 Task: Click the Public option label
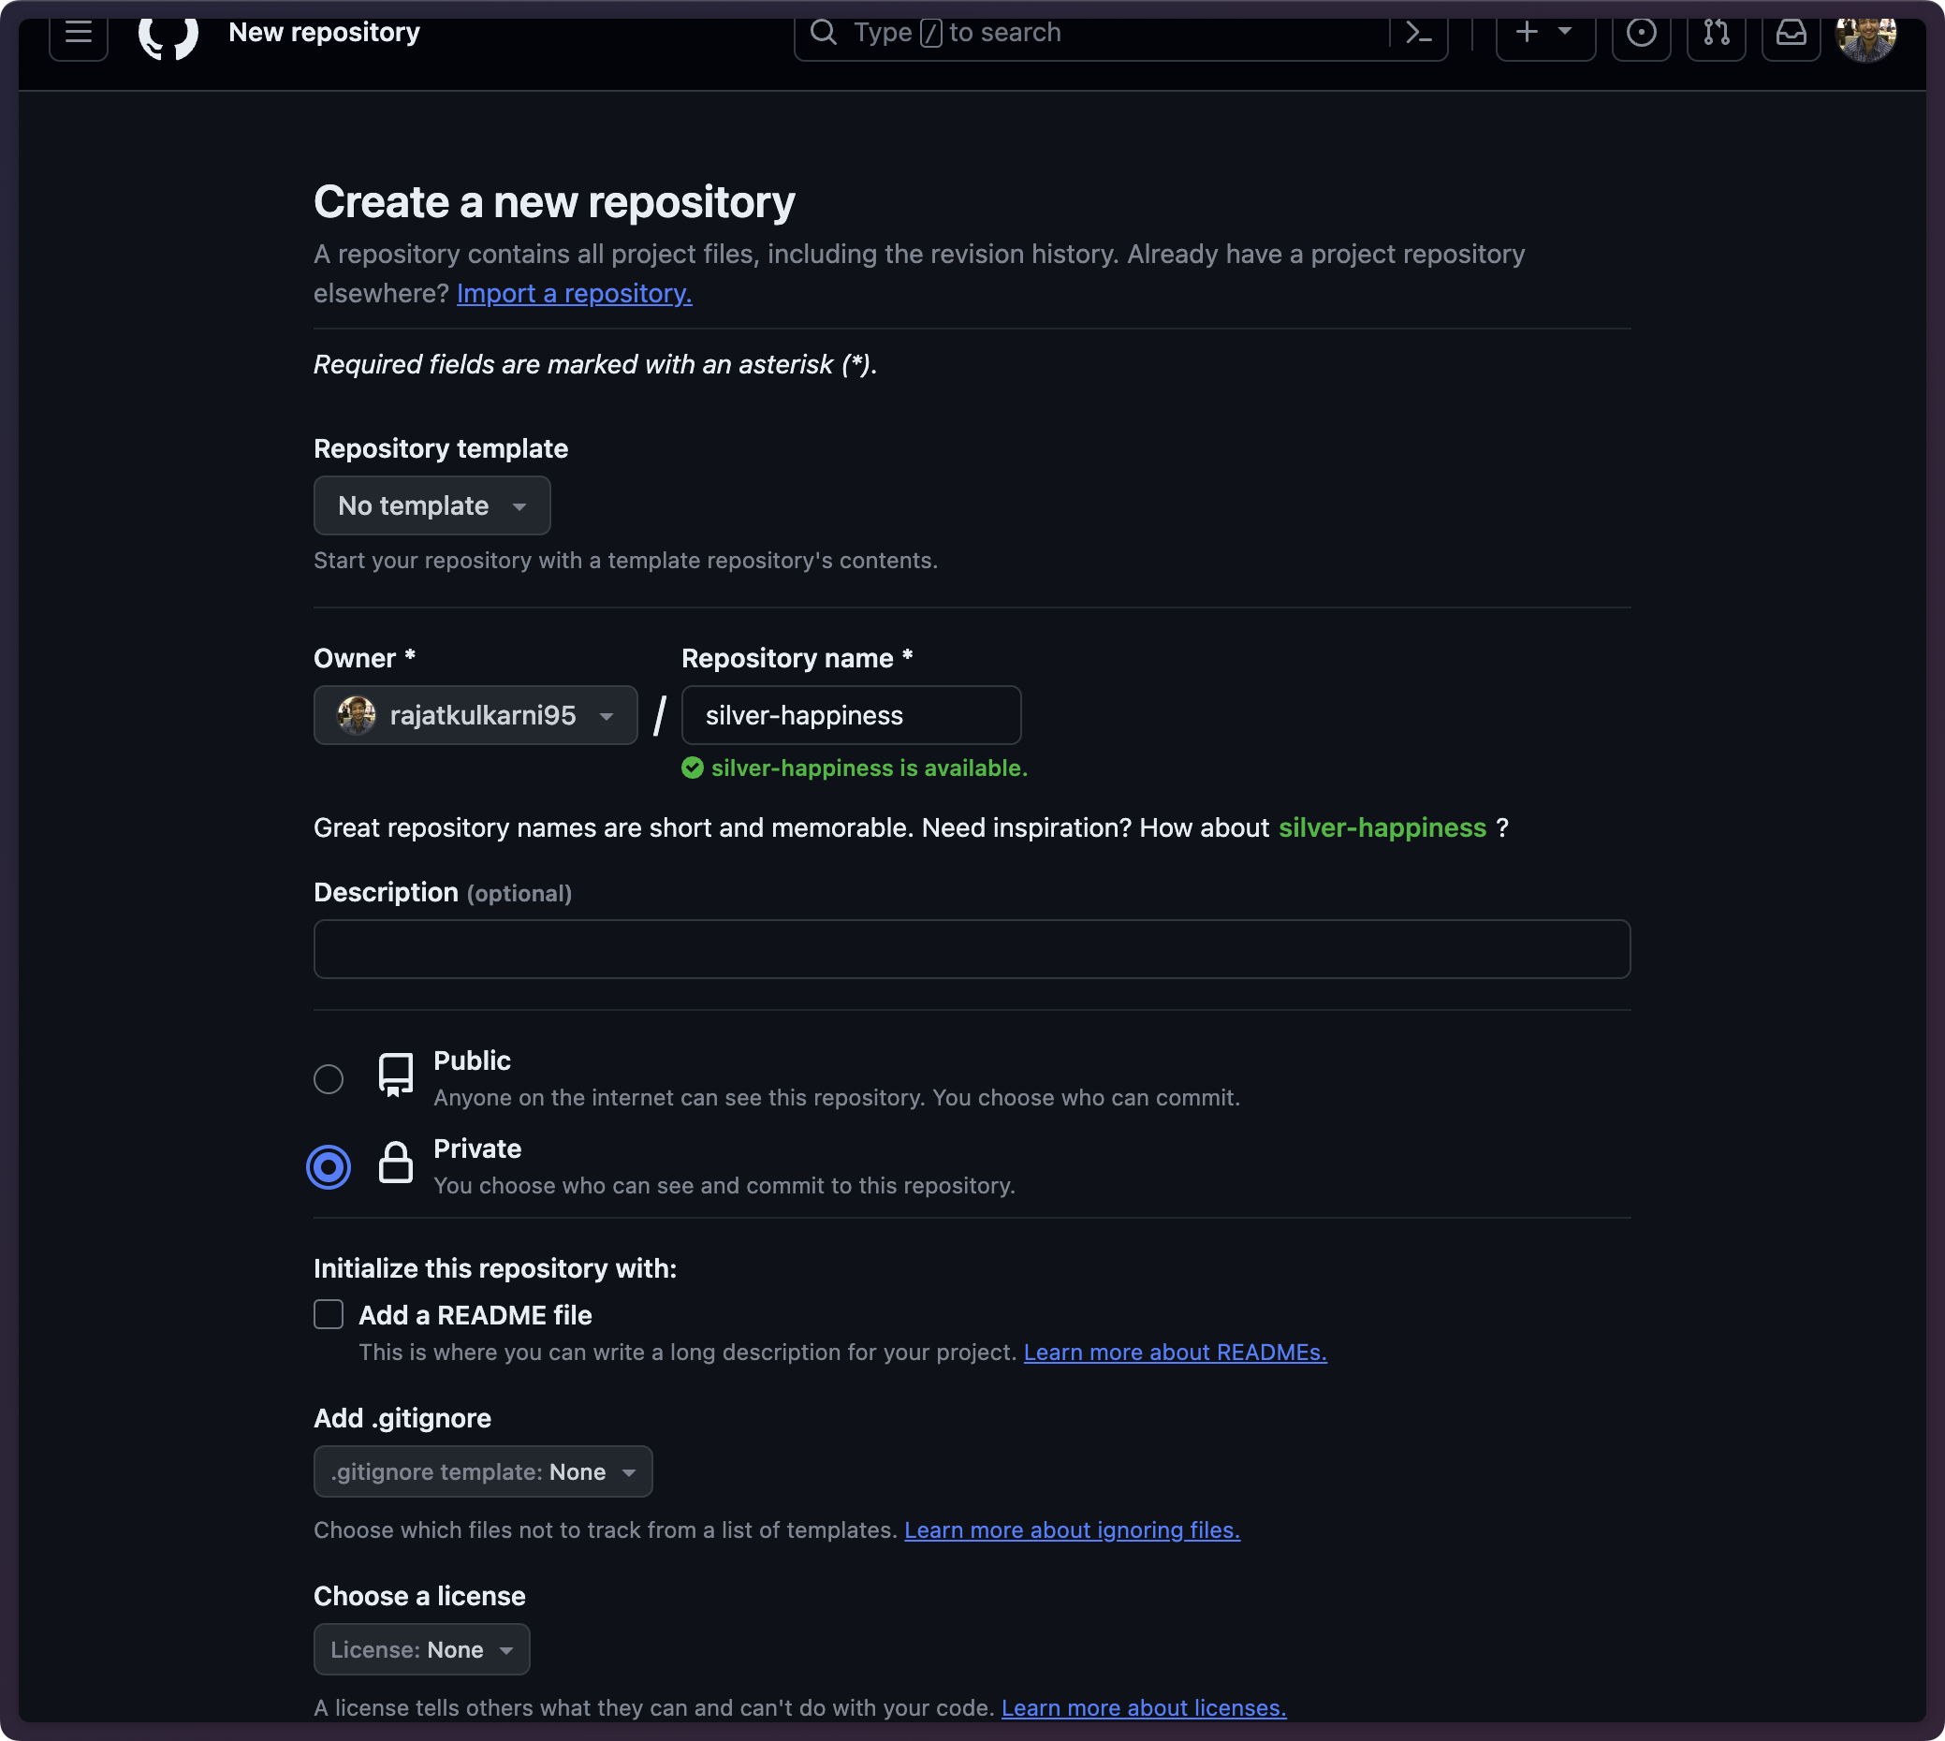click(x=472, y=1061)
